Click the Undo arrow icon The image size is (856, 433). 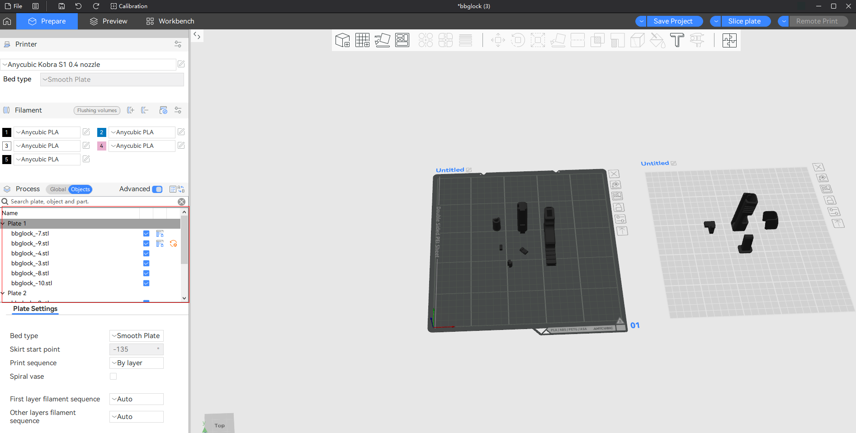pos(79,6)
